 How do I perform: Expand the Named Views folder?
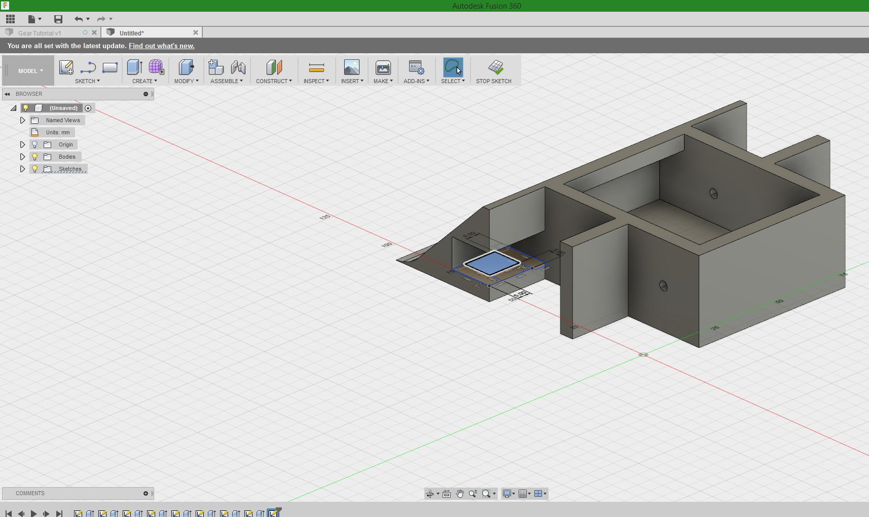click(x=22, y=120)
